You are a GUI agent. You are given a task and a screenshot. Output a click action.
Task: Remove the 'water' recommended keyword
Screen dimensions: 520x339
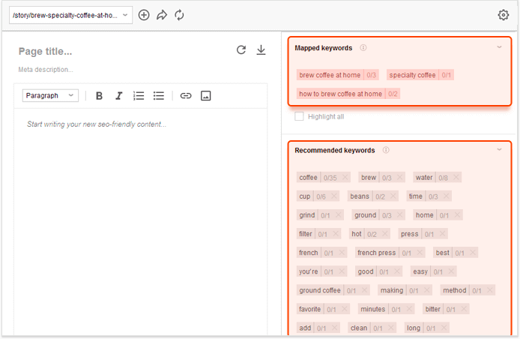(x=456, y=177)
